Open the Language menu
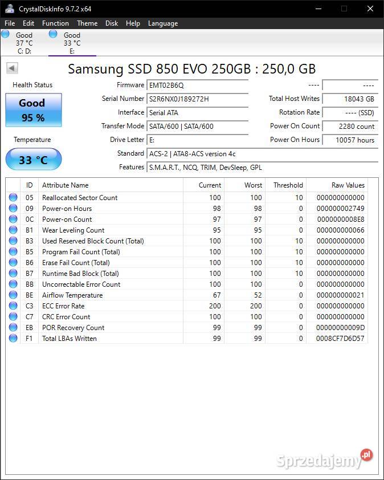Screen dimensions: 384x480 [163, 23]
